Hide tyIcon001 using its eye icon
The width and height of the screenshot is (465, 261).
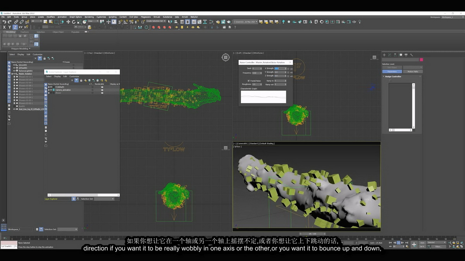pos(14,65)
